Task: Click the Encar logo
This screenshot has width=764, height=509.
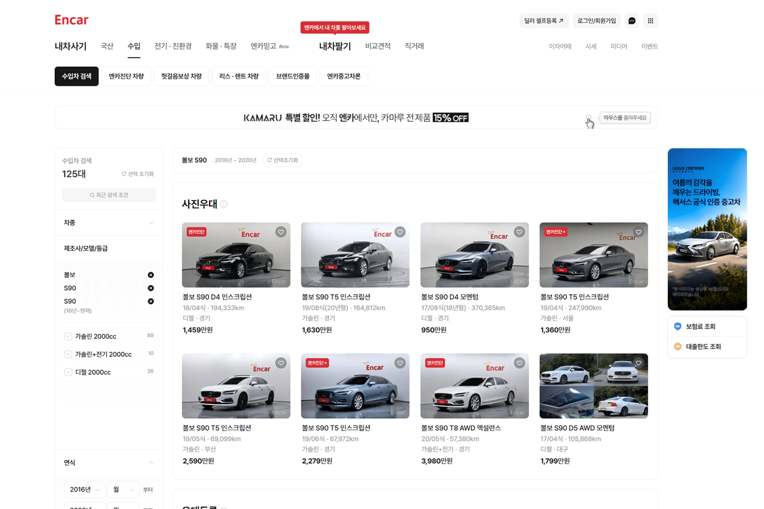Action: [71, 20]
